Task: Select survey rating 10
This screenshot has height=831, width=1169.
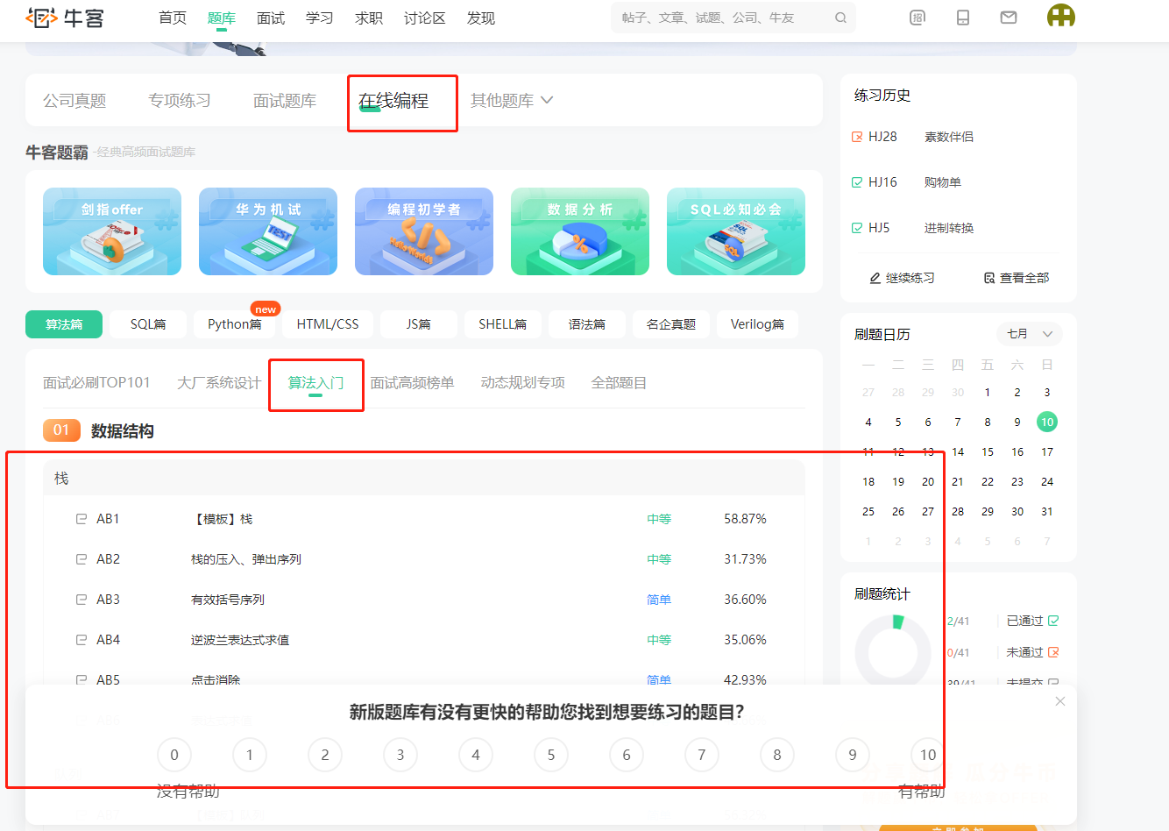Action: pyautogui.click(x=928, y=755)
